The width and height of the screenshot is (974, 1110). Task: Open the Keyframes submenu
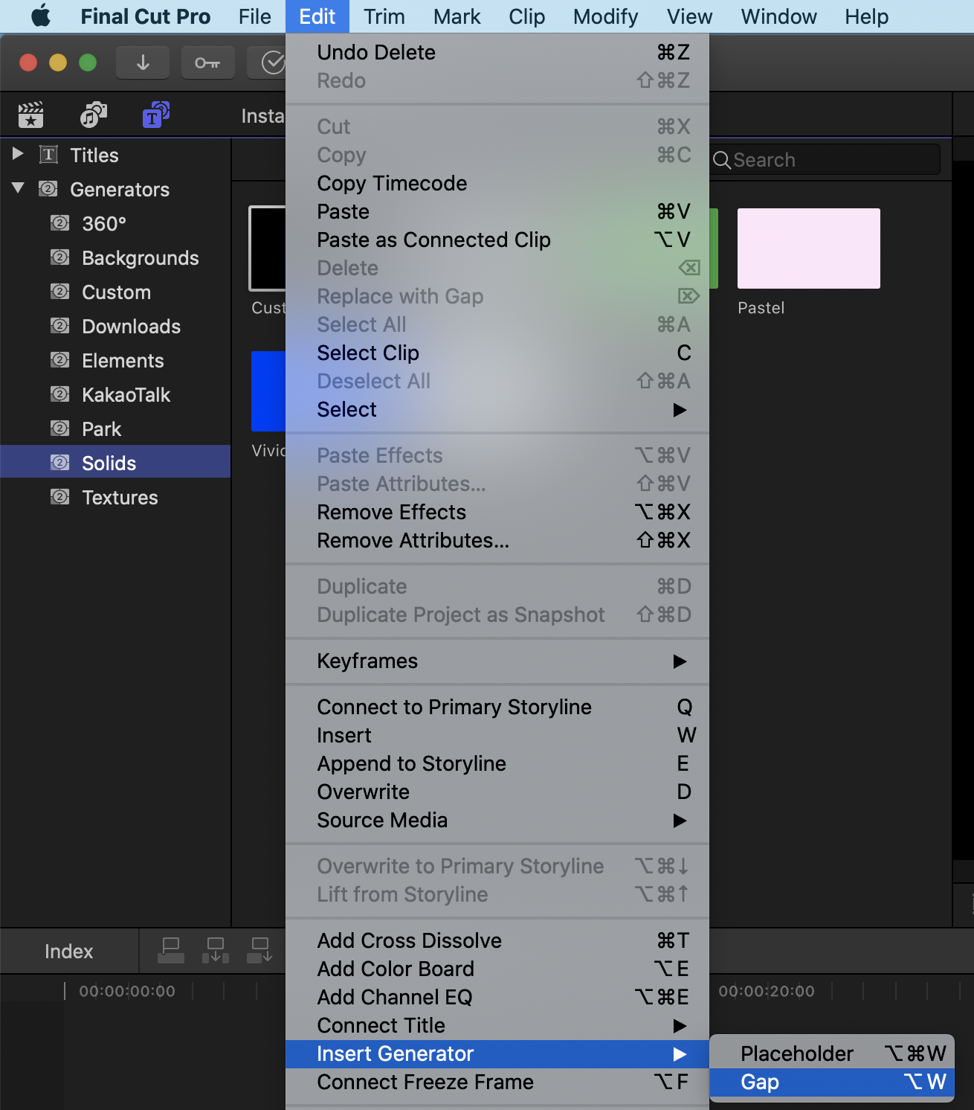[497, 661]
